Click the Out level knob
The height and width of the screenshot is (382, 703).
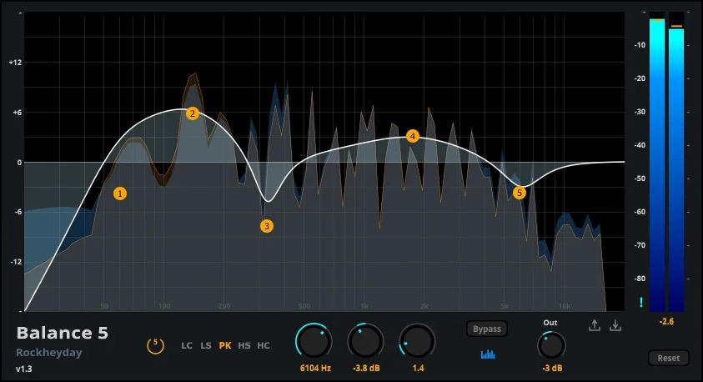pos(551,345)
